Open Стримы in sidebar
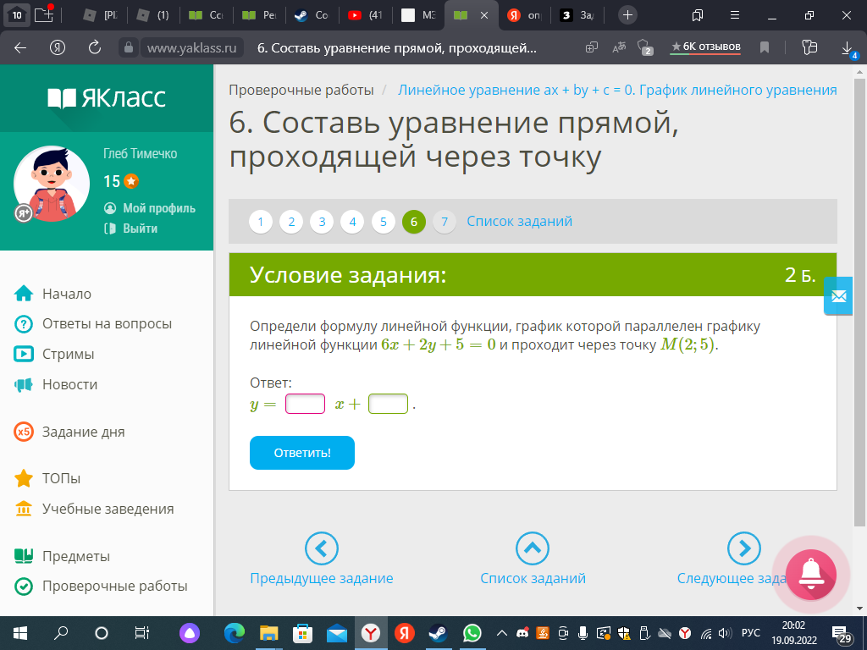Viewport: 867px width, 650px height. coord(54,354)
